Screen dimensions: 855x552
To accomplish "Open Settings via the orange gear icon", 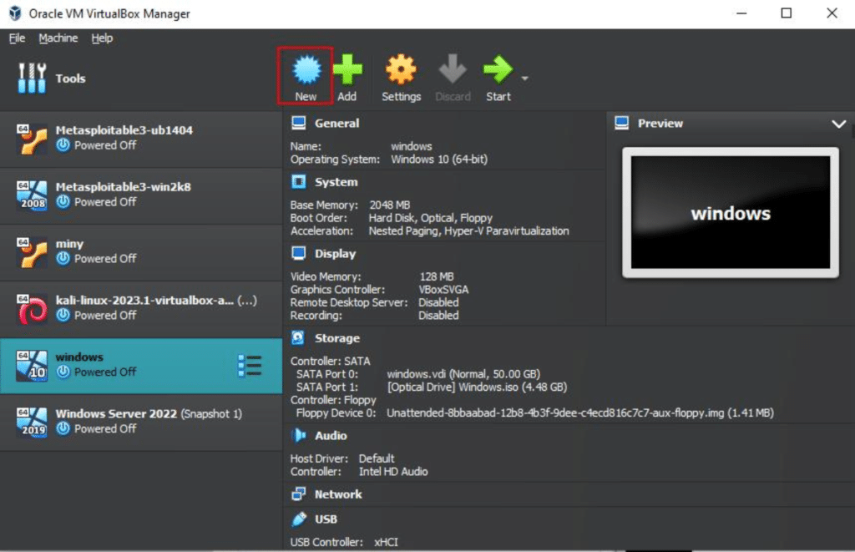I will click(x=401, y=70).
